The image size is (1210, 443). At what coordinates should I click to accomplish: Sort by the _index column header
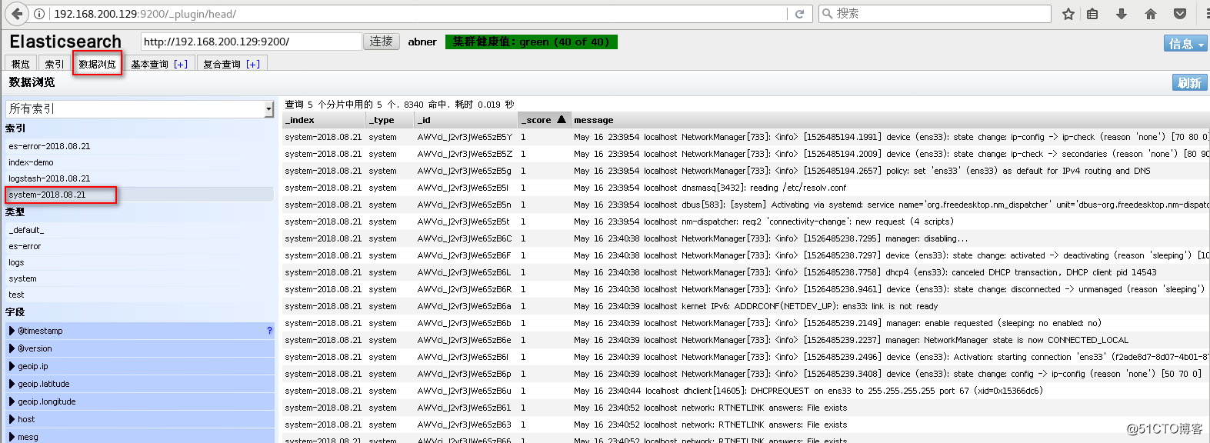tap(324, 120)
